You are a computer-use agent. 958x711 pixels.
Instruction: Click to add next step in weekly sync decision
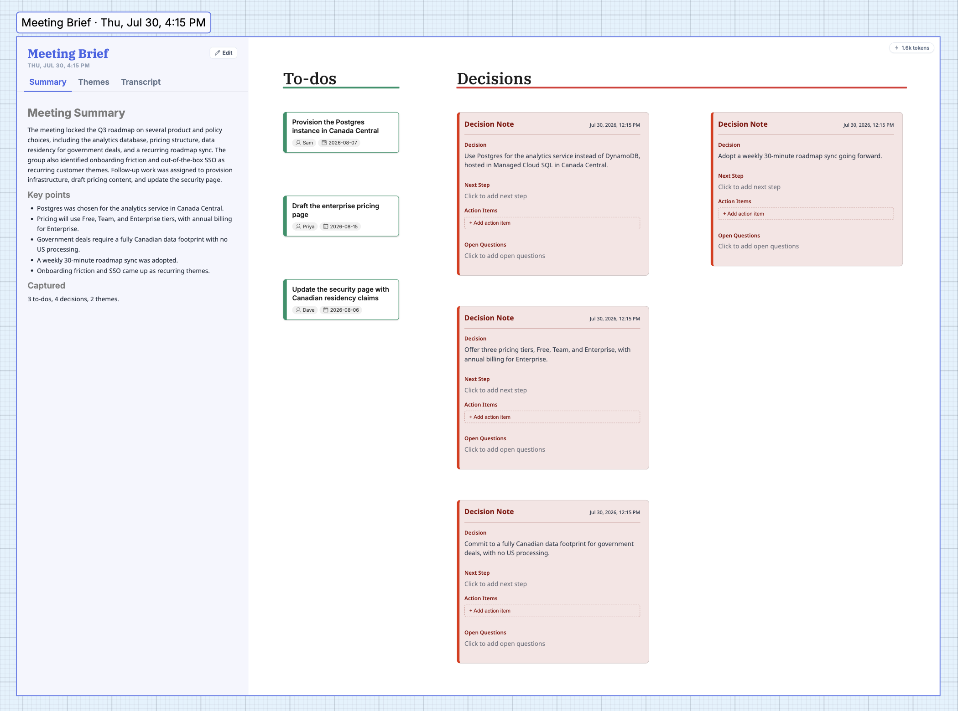(749, 187)
